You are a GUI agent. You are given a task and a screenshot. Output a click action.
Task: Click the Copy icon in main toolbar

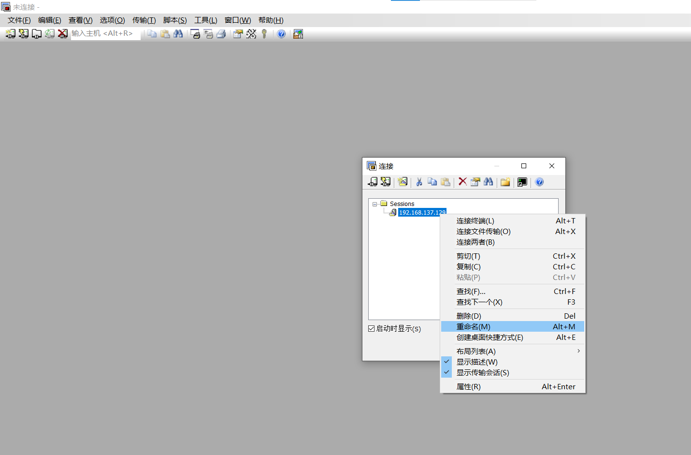pos(152,34)
